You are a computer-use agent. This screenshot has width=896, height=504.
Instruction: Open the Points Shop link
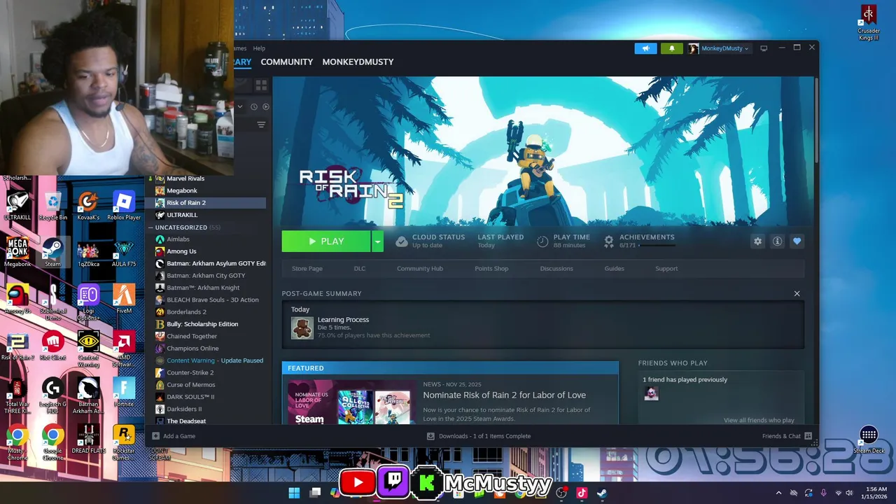click(491, 269)
